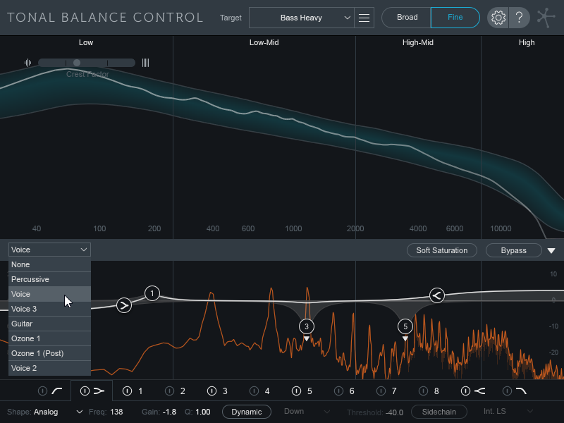The image size is (564, 423).
Task: Select EQ node 3 on curve
Action: click(307, 326)
